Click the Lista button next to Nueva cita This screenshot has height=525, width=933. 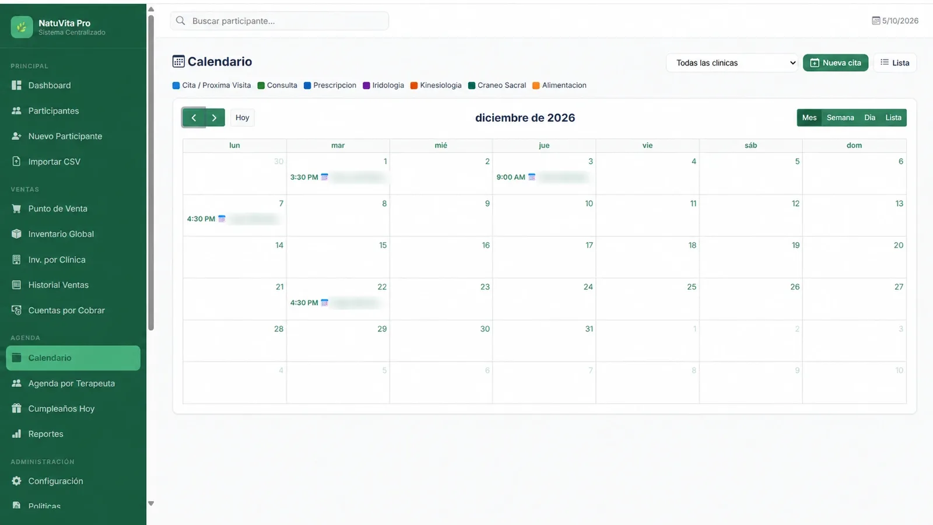895,62
